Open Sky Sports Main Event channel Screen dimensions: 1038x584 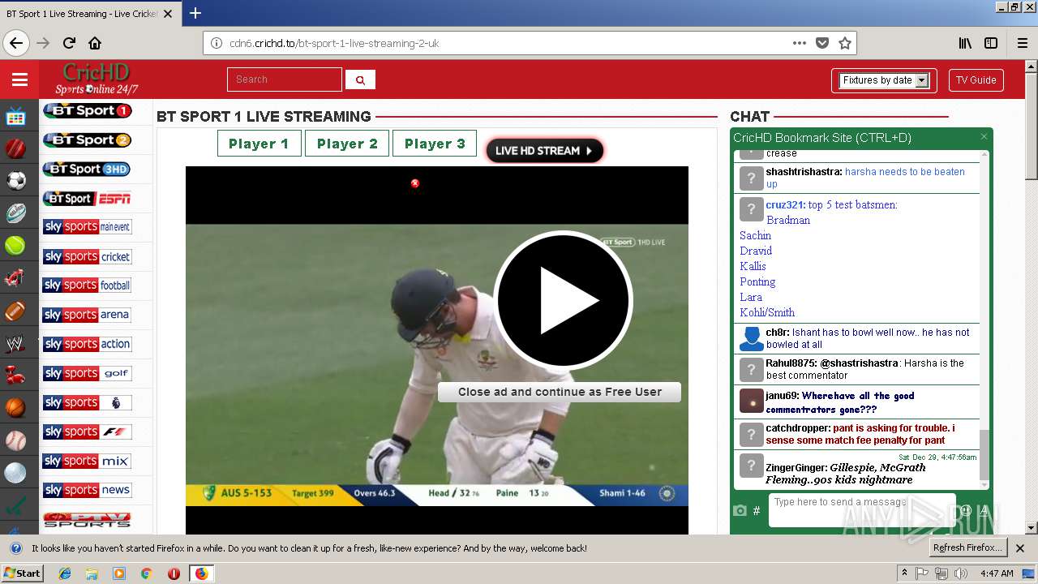[x=87, y=227]
